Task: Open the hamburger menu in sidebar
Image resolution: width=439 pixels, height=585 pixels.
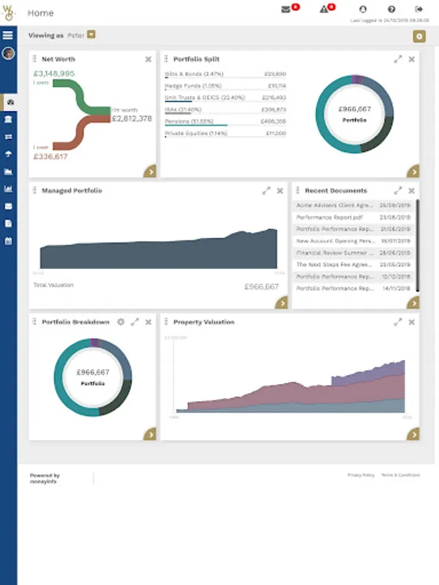Action: point(8,35)
